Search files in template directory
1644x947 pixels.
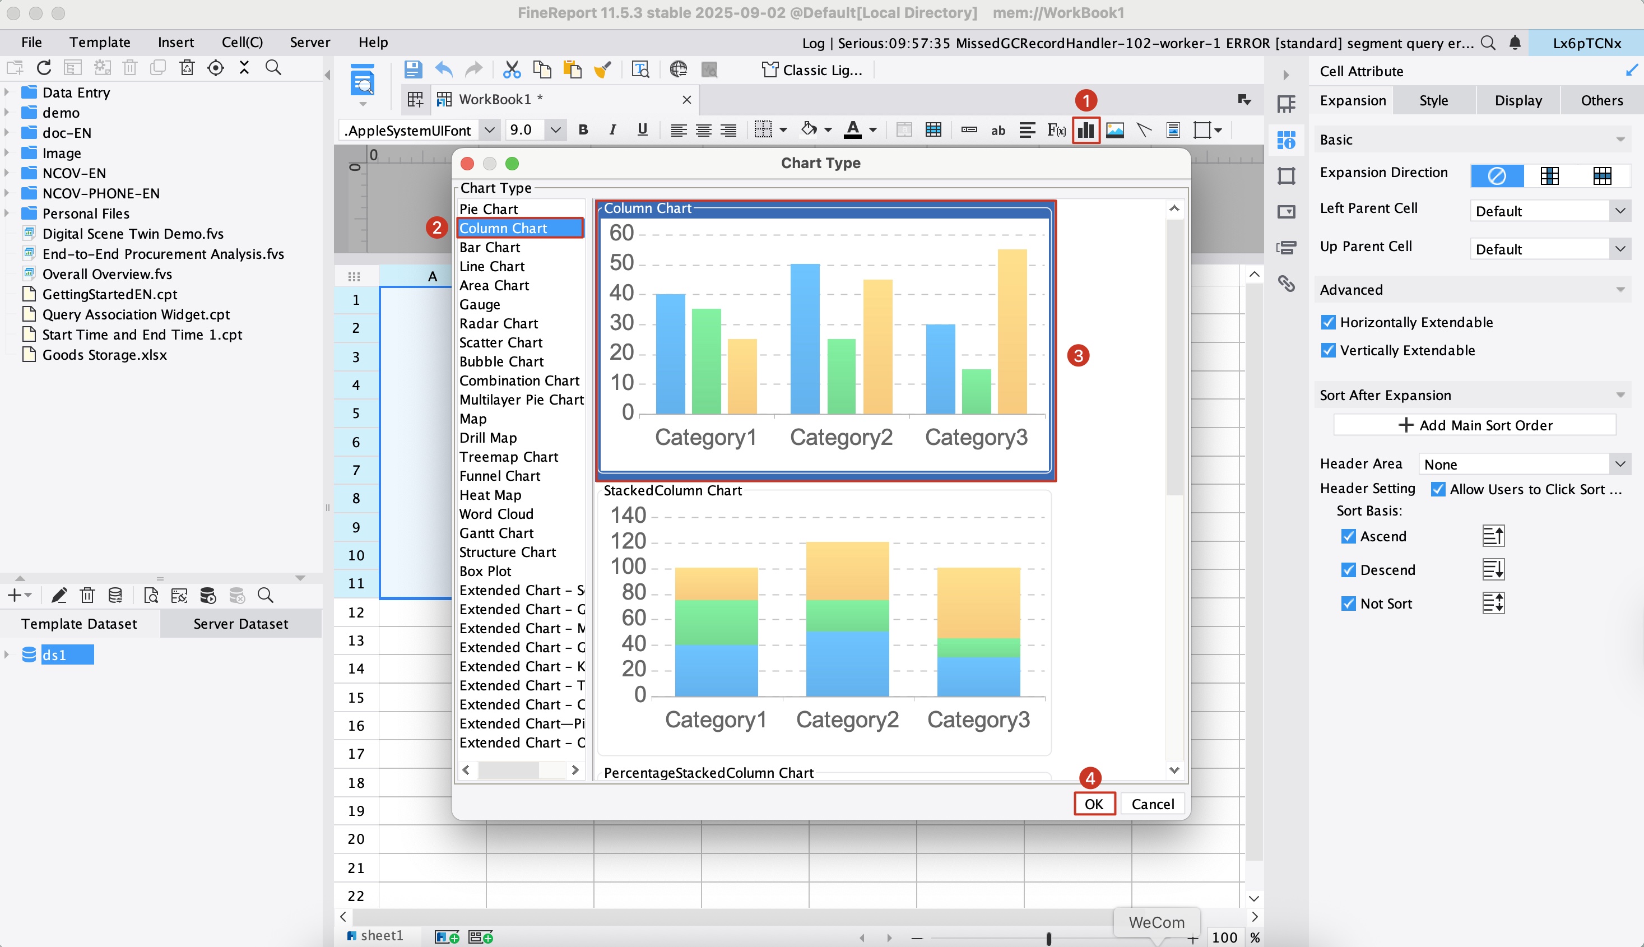pyautogui.click(x=274, y=68)
